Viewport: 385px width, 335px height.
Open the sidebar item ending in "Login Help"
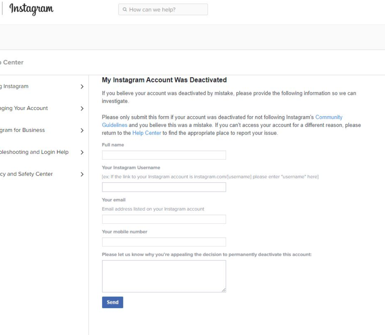(x=34, y=152)
